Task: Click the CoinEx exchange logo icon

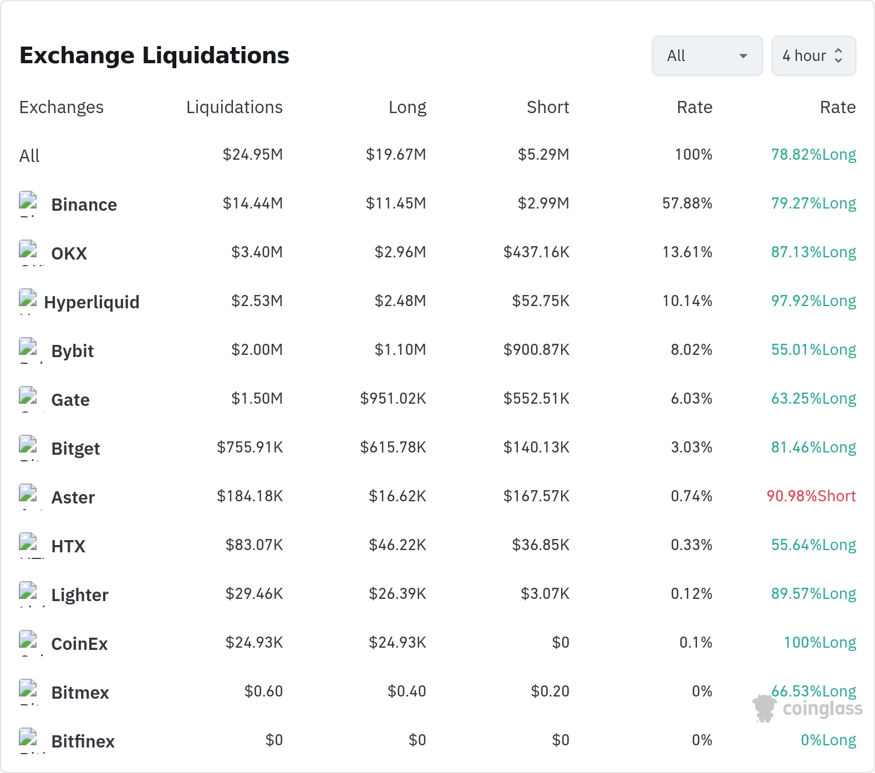Action: (x=28, y=643)
